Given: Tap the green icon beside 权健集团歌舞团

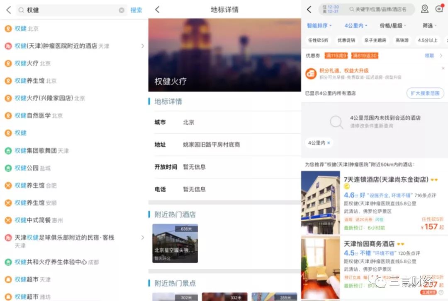Looking at the screenshot, I should pos(8,151).
